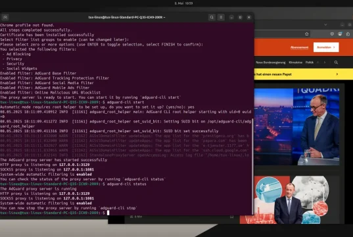The image size is (353, 237).
Task: Click 'Enabled filter: AdGuard Base filter' line
Action: (x=38, y=73)
